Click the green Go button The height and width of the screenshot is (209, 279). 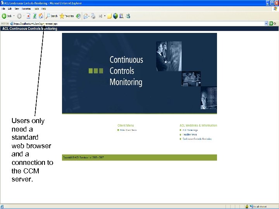pyautogui.click(x=272, y=24)
